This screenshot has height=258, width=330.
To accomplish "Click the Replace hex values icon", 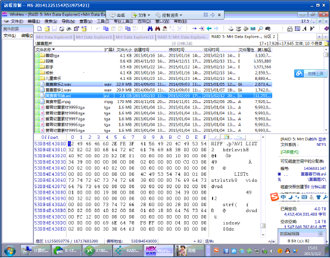I will (x=179, y=29).
